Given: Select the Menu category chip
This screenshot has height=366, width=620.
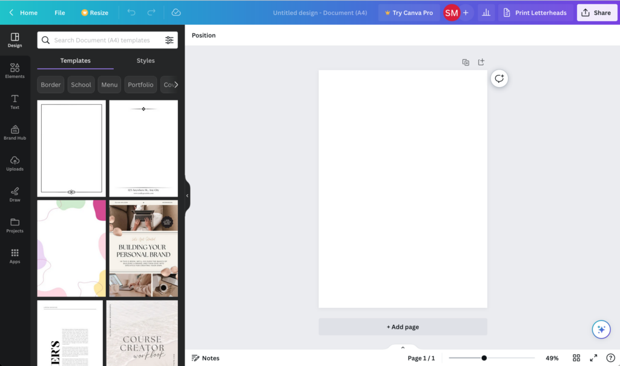Looking at the screenshot, I should (109, 85).
